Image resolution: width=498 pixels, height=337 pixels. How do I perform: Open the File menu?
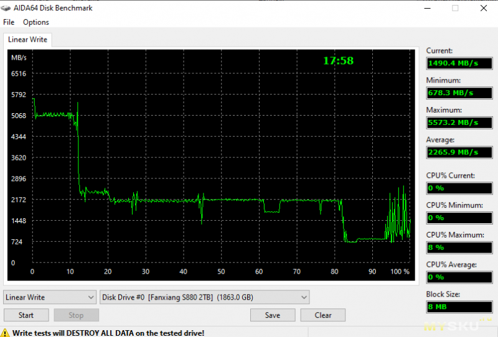pyautogui.click(x=9, y=22)
